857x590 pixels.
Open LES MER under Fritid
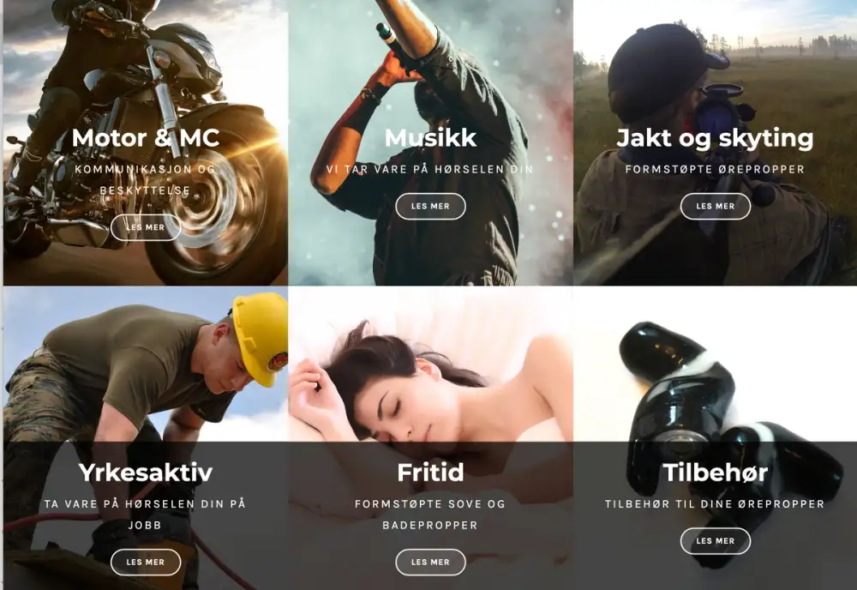click(431, 562)
